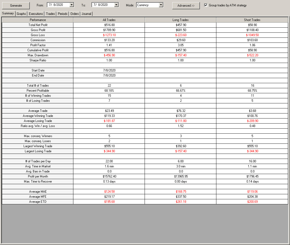Switch to the Graphs tab
Screen dimensions: 290x245
point(21,14)
